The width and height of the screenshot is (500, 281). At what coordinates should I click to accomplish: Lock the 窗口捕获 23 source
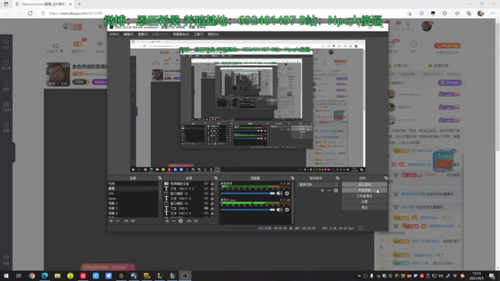pos(212,194)
